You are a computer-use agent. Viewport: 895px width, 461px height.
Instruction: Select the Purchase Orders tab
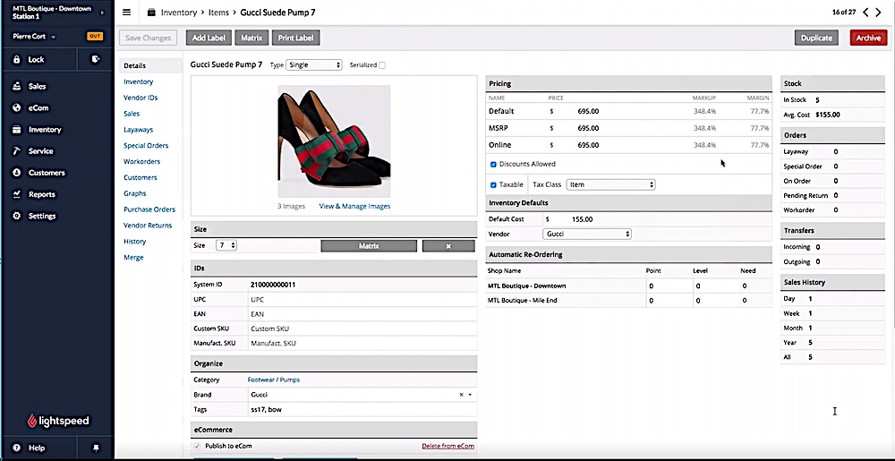point(149,209)
